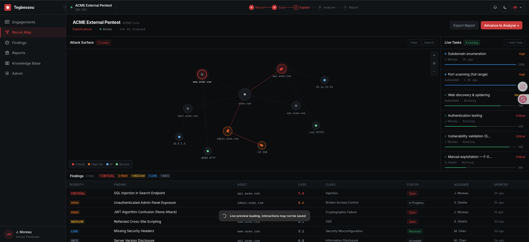Select the :22 SSH service node

(x=262, y=145)
